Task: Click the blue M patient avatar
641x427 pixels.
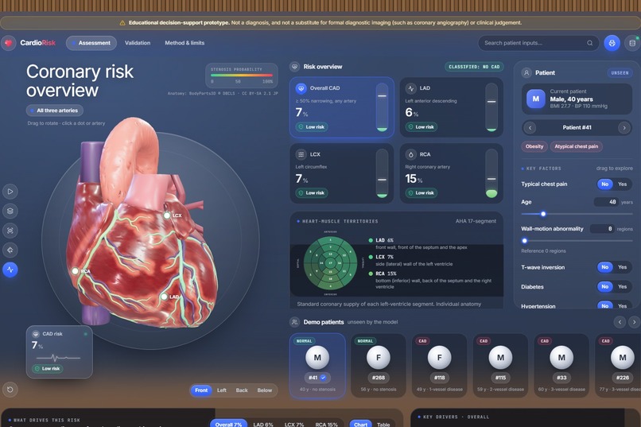Action: pos(536,99)
